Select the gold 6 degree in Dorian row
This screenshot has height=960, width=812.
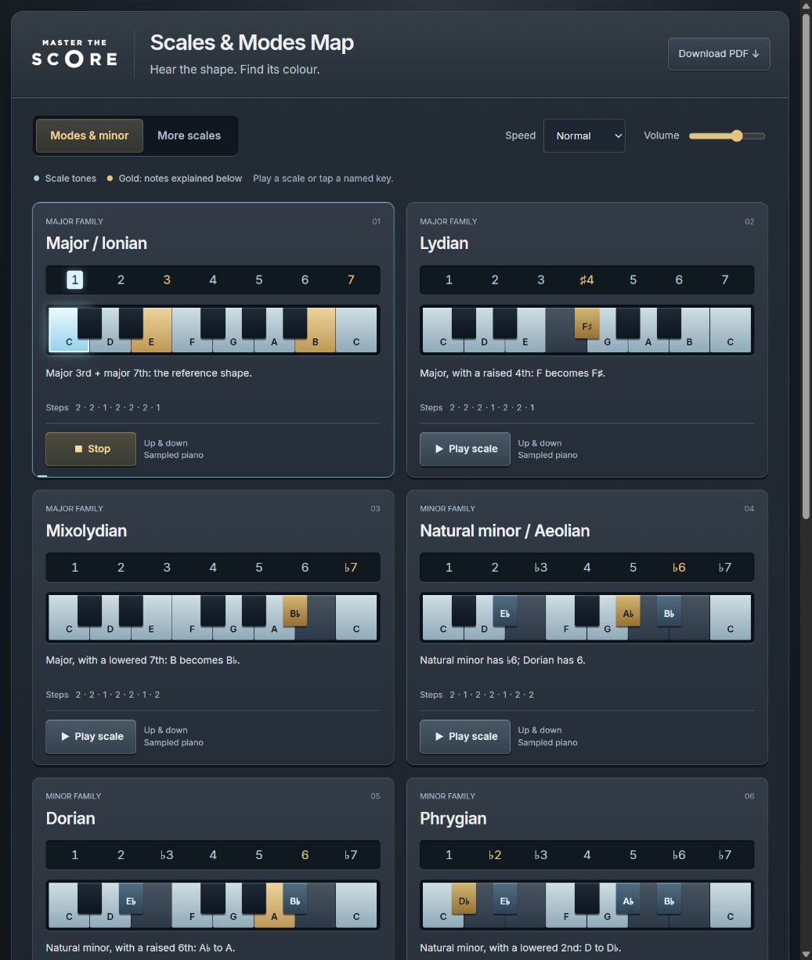coord(305,854)
